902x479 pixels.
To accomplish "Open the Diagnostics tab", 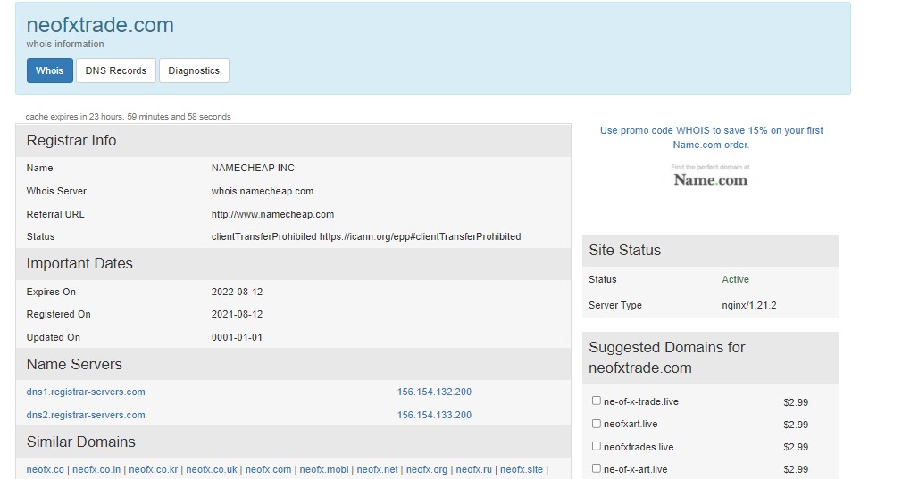I will tap(194, 70).
